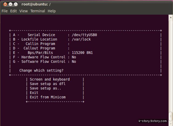173x126 pixels.
Task: Close the terminal window
Action: [x=5, y=4]
